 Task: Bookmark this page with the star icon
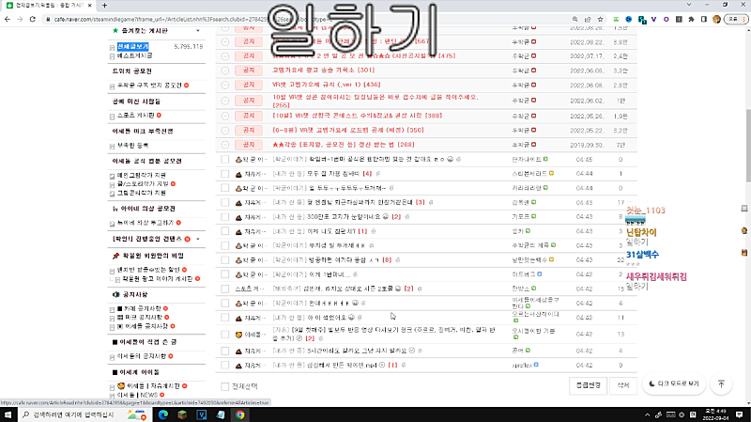[600, 19]
